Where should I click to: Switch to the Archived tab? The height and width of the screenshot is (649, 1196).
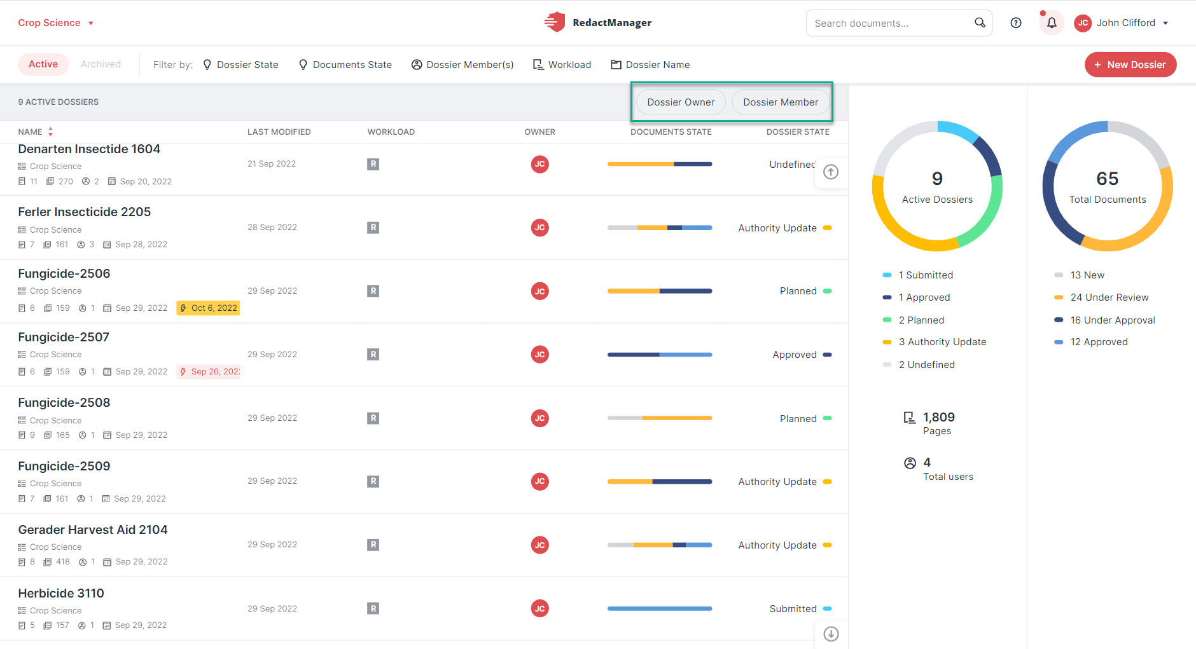[101, 64]
